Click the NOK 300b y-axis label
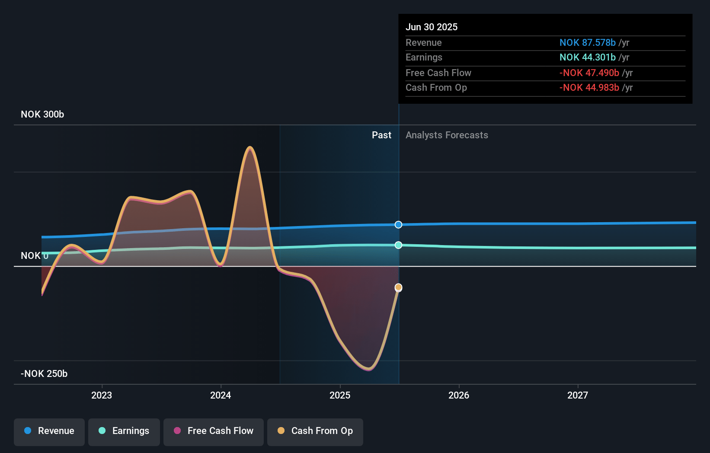The image size is (710, 453). tap(42, 114)
